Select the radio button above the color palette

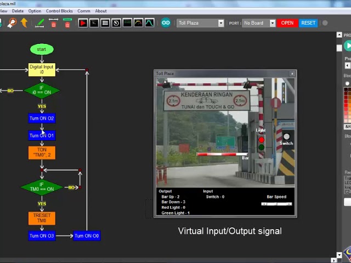pos(347,83)
